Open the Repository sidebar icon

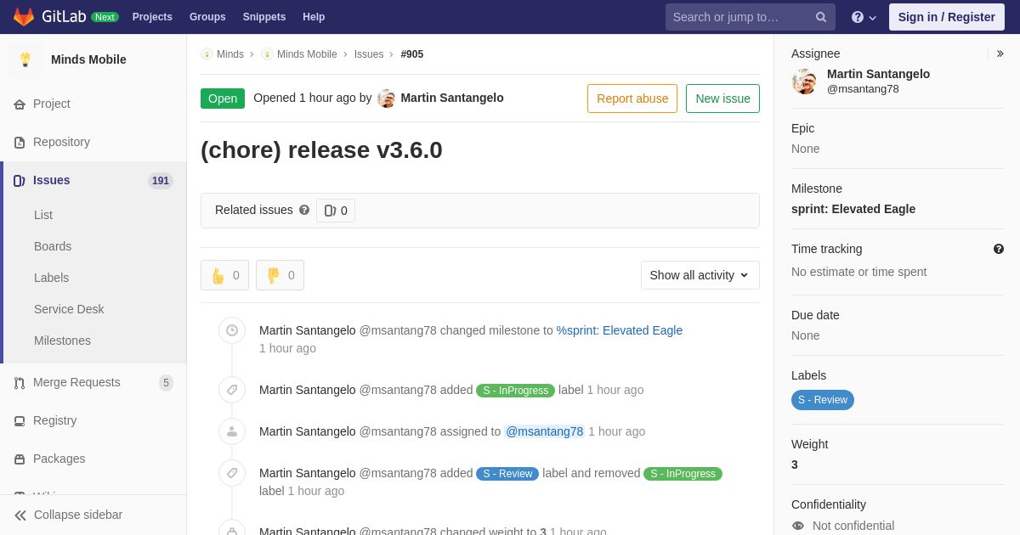tap(20, 142)
